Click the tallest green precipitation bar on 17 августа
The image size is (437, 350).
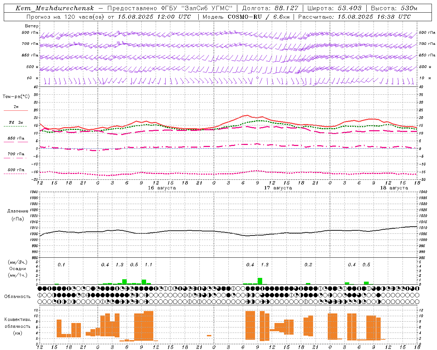point(260,281)
